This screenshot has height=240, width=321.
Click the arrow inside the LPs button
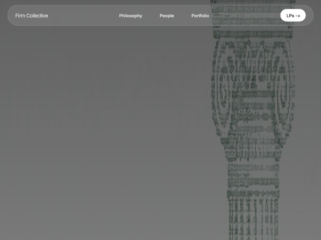[x=298, y=16]
